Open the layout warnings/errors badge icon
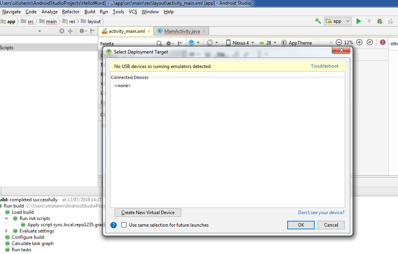Screen dimensions: 398x254 pos(382,42)
